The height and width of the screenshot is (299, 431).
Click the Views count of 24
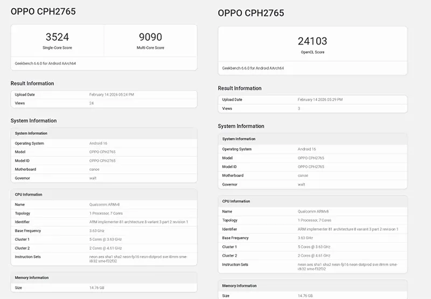click(91, 102)
